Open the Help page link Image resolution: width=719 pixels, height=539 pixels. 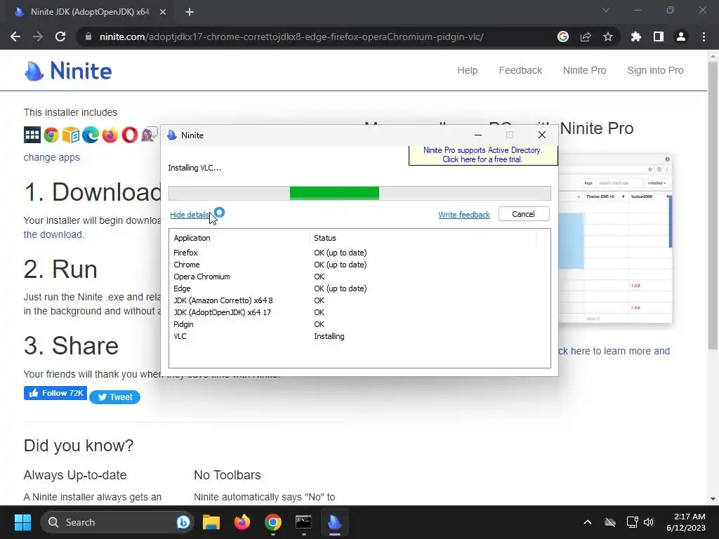(x=467, y=71)
